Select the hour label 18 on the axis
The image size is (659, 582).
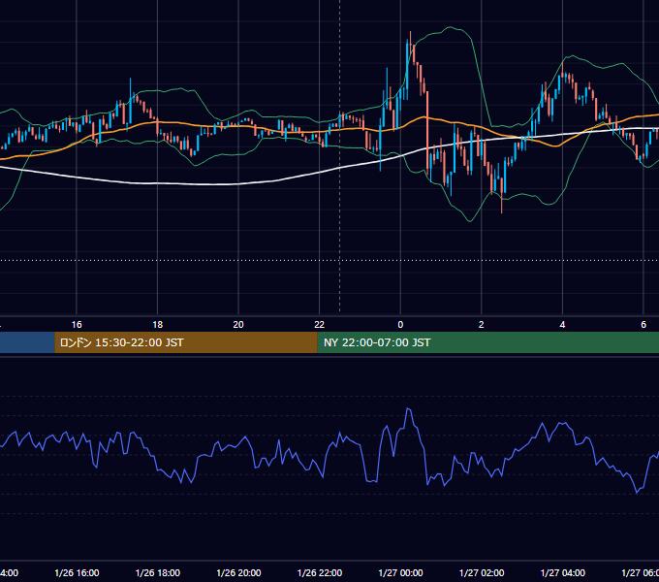click(x=158, y=324)
